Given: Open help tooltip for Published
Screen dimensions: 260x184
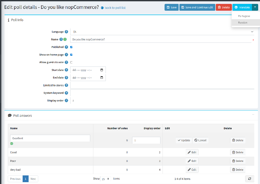Looking at the screenshot, I should click(x=66, y=47).
